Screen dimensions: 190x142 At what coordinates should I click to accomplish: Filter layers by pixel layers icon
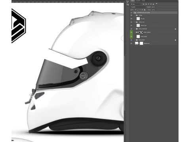(144, 4)
